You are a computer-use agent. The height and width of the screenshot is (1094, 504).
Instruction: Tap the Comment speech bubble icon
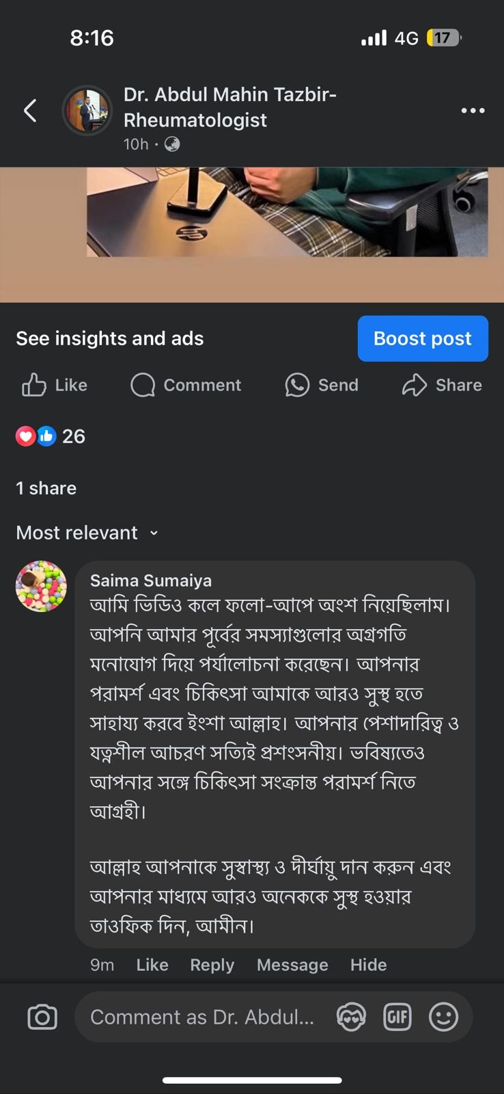(143, 385)
